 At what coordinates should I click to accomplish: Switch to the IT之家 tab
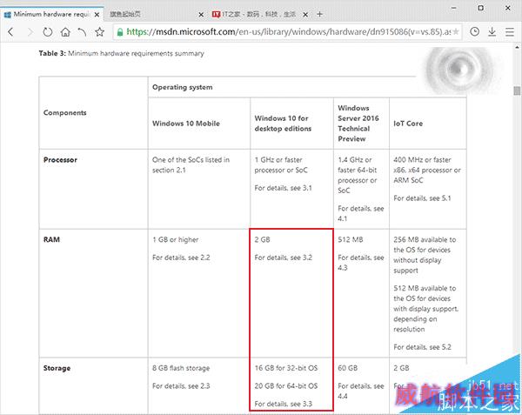pos(259,14)
